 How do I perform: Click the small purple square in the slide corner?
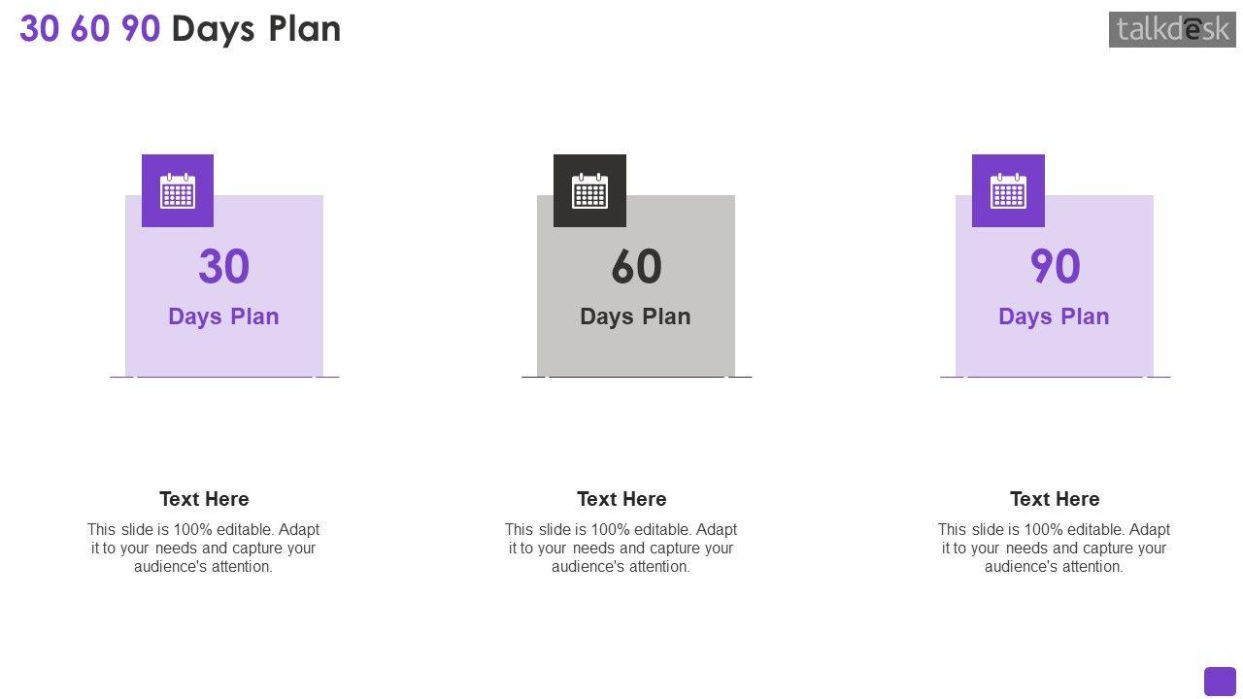(1220, 682)
